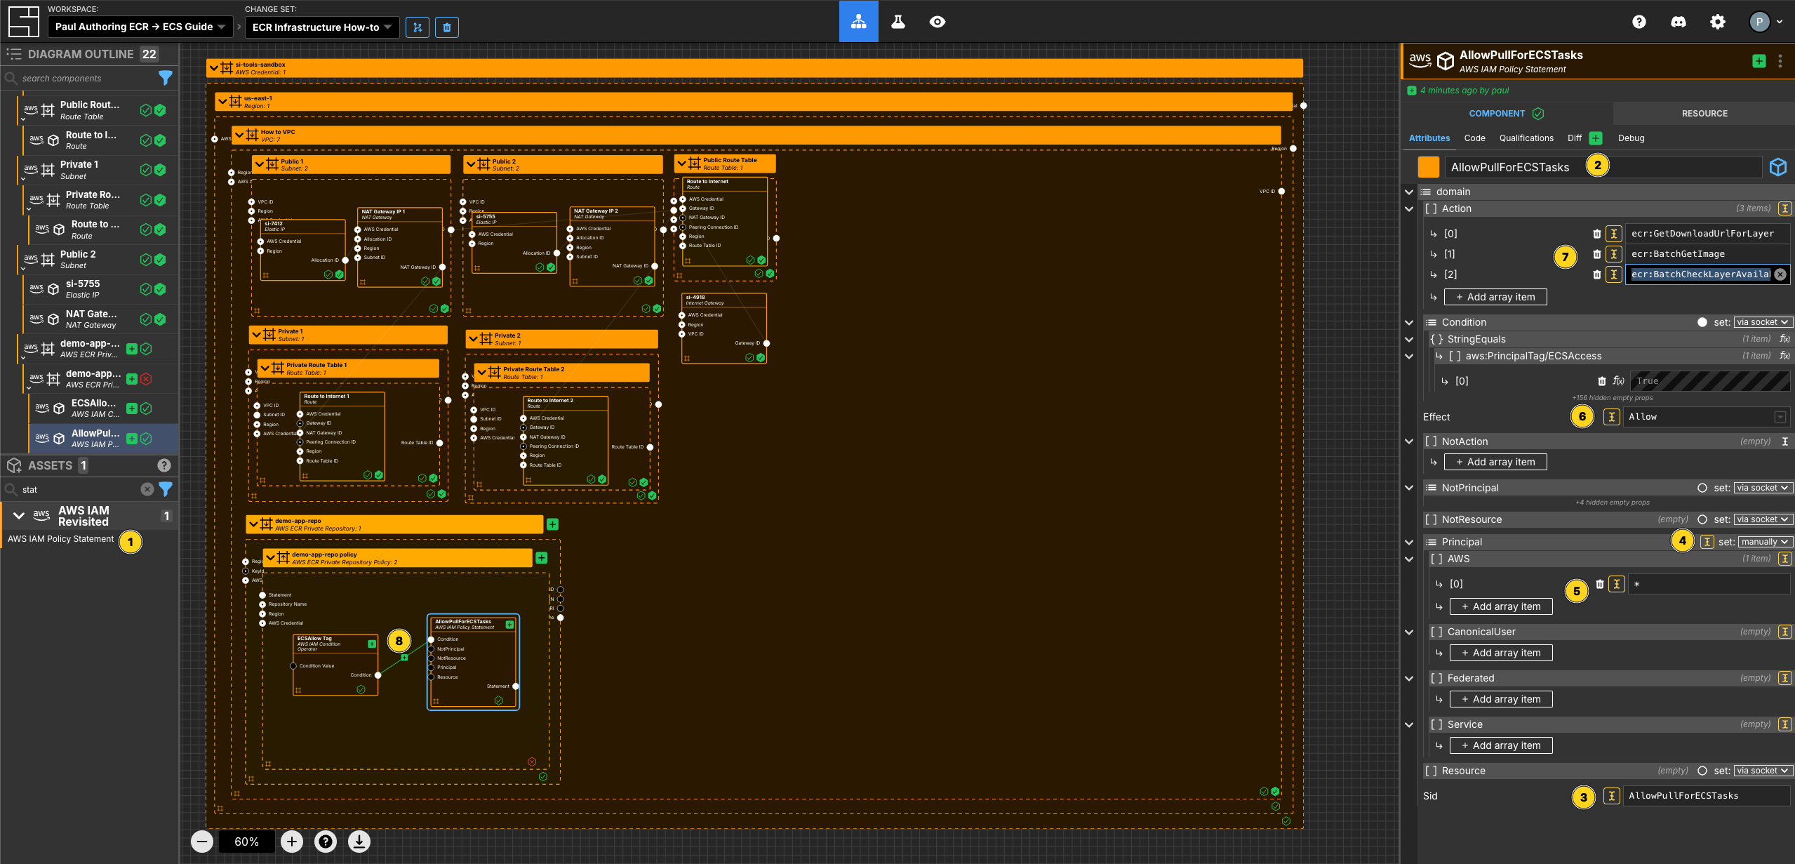Open canvas help button near zoom
This screenshot has width=1795, height=864.
pos(326,842)
